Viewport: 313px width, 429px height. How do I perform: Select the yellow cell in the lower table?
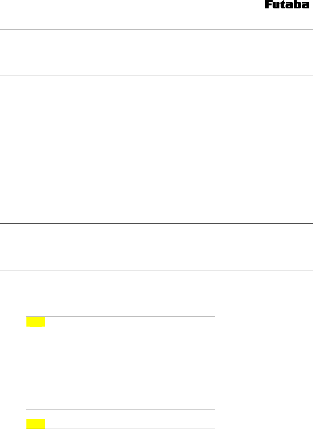[36, 424]
